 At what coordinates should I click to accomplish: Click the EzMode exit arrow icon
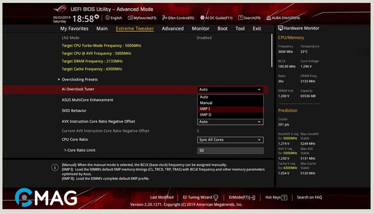(x=253, y=198)
